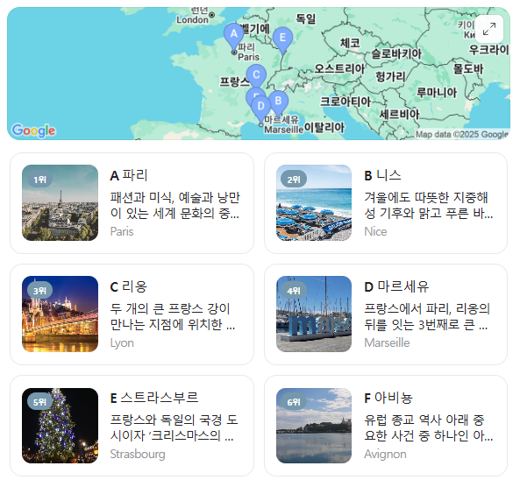The height and width of the screenshot is (480, 520).
Task: Select the '세르비아' label on the map
Action: pos(399,114)
